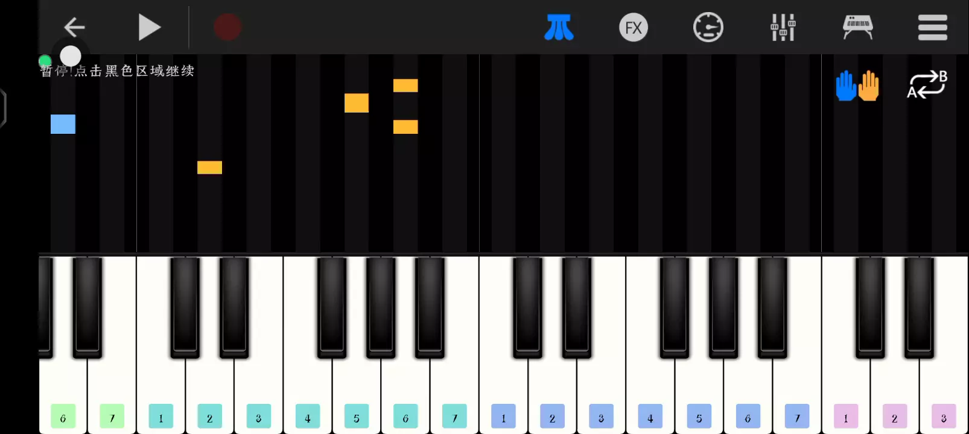Image resolution: width=969 pixels, height=434 pixels.
Task: Open the FX effects panel
Action: pyautogui.click(x=634, y=28)
